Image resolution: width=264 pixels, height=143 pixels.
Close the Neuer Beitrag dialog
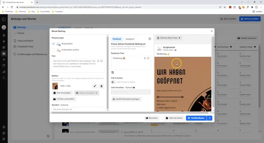212,31
